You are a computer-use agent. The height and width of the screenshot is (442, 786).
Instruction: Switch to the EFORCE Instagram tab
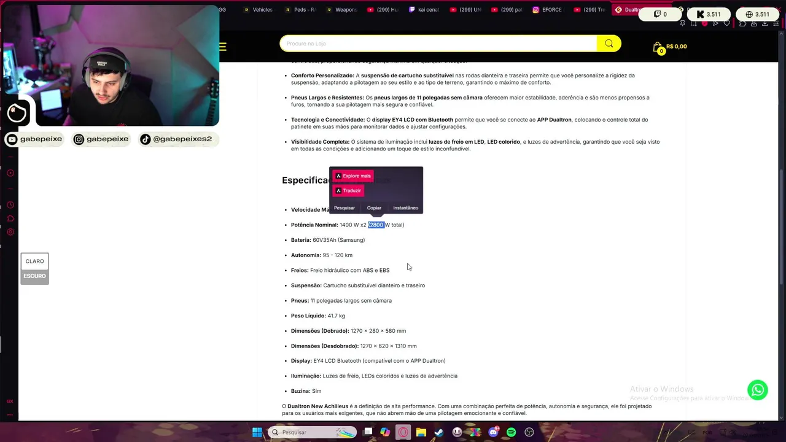(548, 10)
